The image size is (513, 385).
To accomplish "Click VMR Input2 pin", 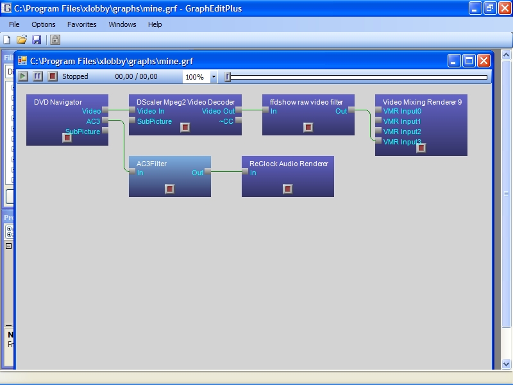I will pyautogui.click(x=378, y=131).
